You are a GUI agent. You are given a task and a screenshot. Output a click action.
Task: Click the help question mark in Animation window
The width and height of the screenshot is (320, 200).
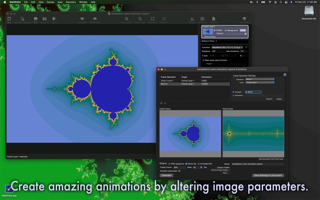[x=285, y=75]
